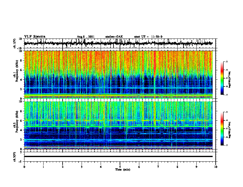This screenshot has width=243, height=187.
Task: Click the ch.1 spectrogram color scale bar
Action: tap(222, 78)
